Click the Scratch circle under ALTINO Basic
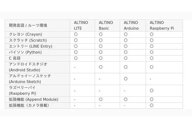Screen dimensions: 192x128 (x=101, y=40)
